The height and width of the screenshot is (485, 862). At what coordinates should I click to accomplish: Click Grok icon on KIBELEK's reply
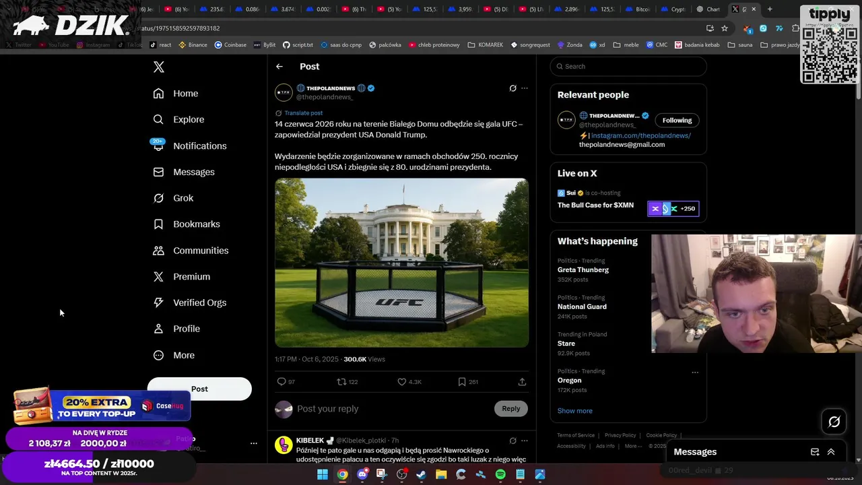[512, 441]
